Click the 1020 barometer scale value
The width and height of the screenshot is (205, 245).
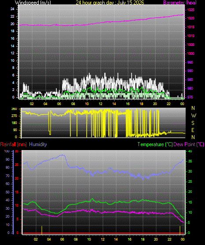190,19
